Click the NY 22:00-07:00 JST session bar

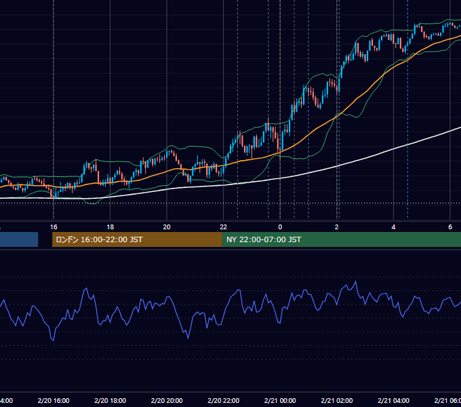coord(341,239)
